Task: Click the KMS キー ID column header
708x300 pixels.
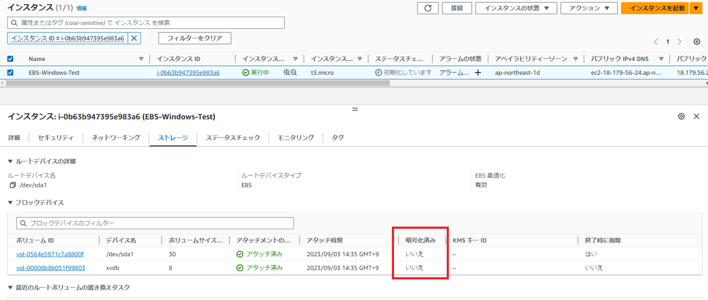Action: 470,240
